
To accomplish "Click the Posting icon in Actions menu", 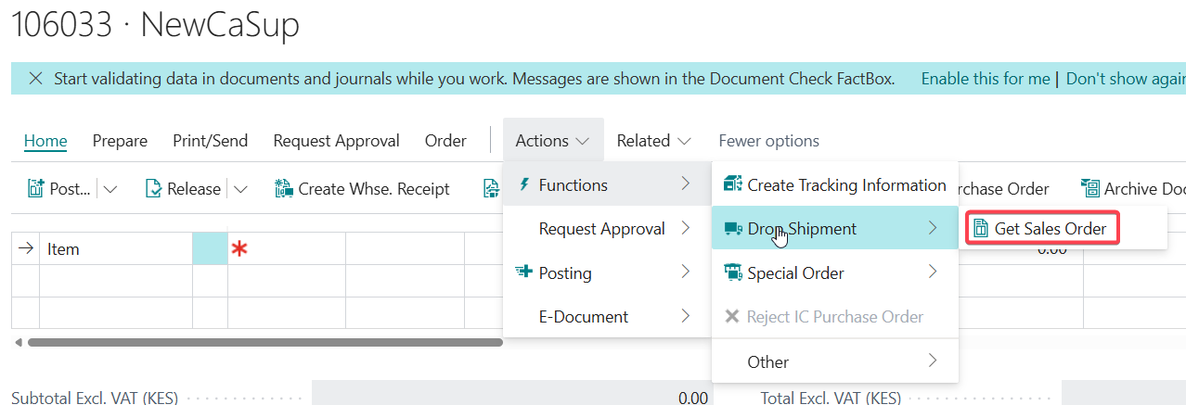I will coord(523,272).
